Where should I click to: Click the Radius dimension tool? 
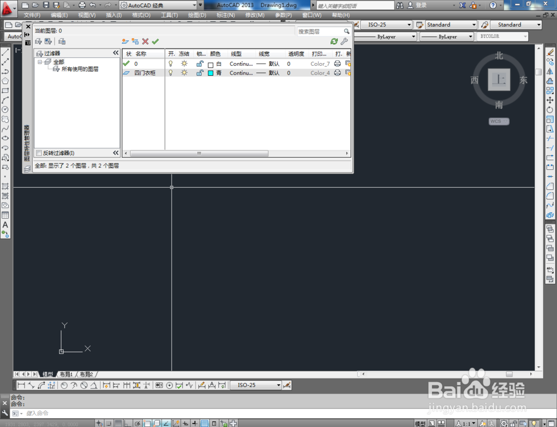[x=64, y=385]
